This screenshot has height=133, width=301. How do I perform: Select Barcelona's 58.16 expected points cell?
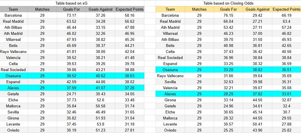tap(130, 15)
